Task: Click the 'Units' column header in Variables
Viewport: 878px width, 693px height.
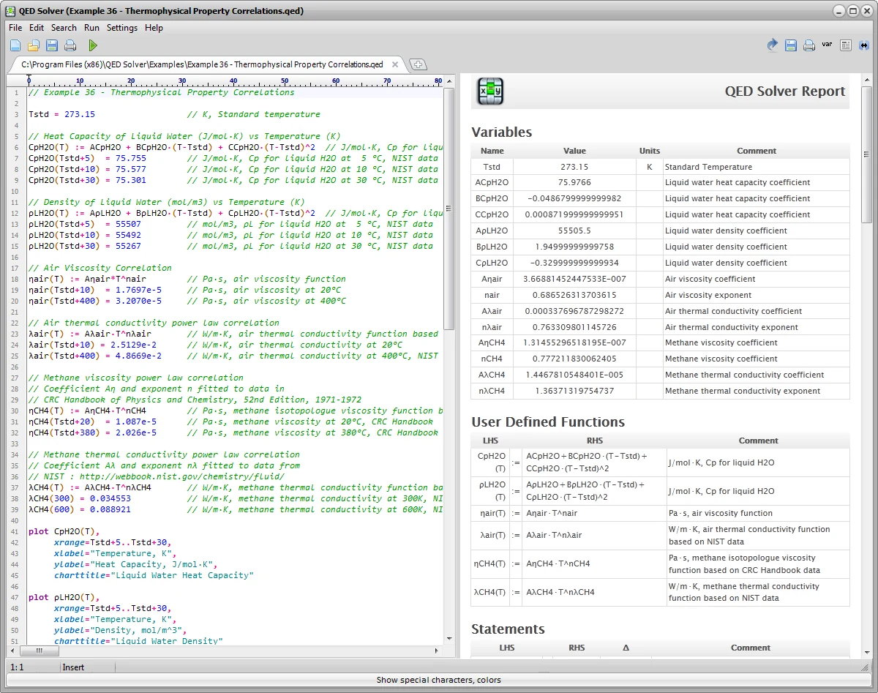Action: coord(649,151)
